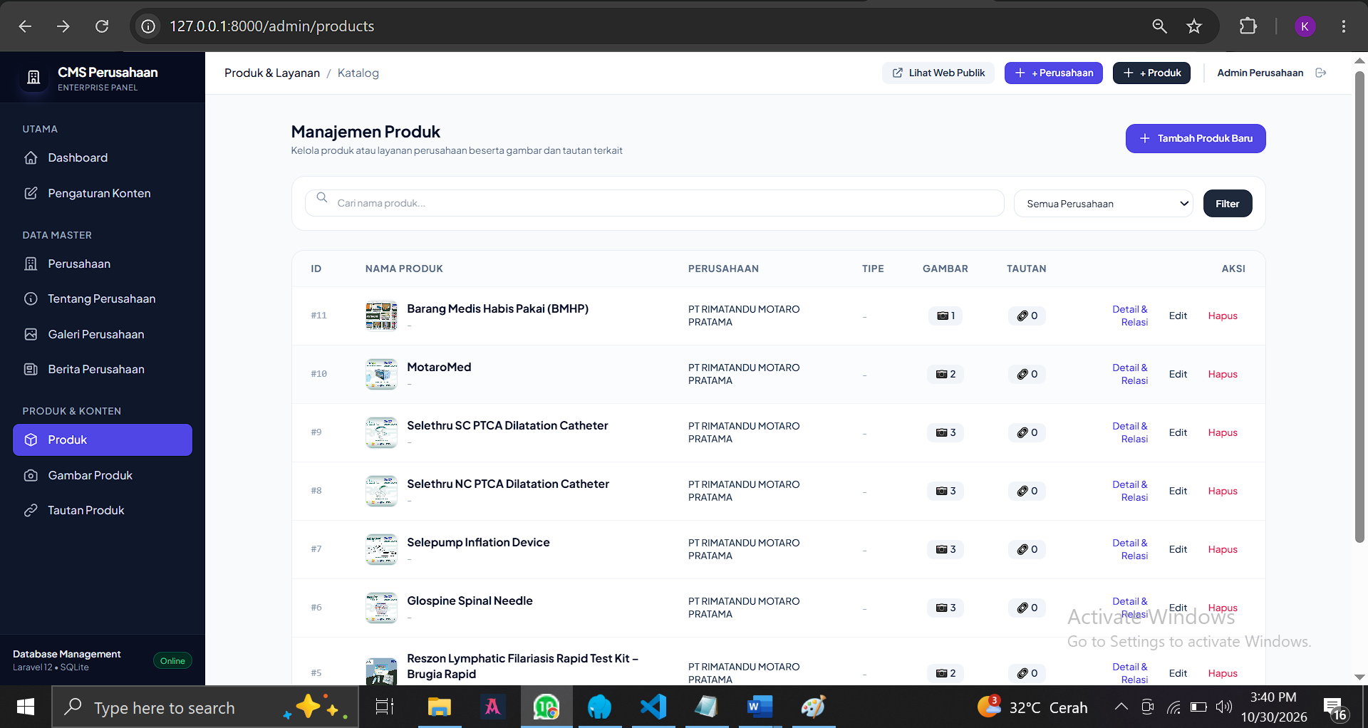1368x728 pixels.
Task: Click the link count badge for Selepump
Action: tap(1027, 549)
